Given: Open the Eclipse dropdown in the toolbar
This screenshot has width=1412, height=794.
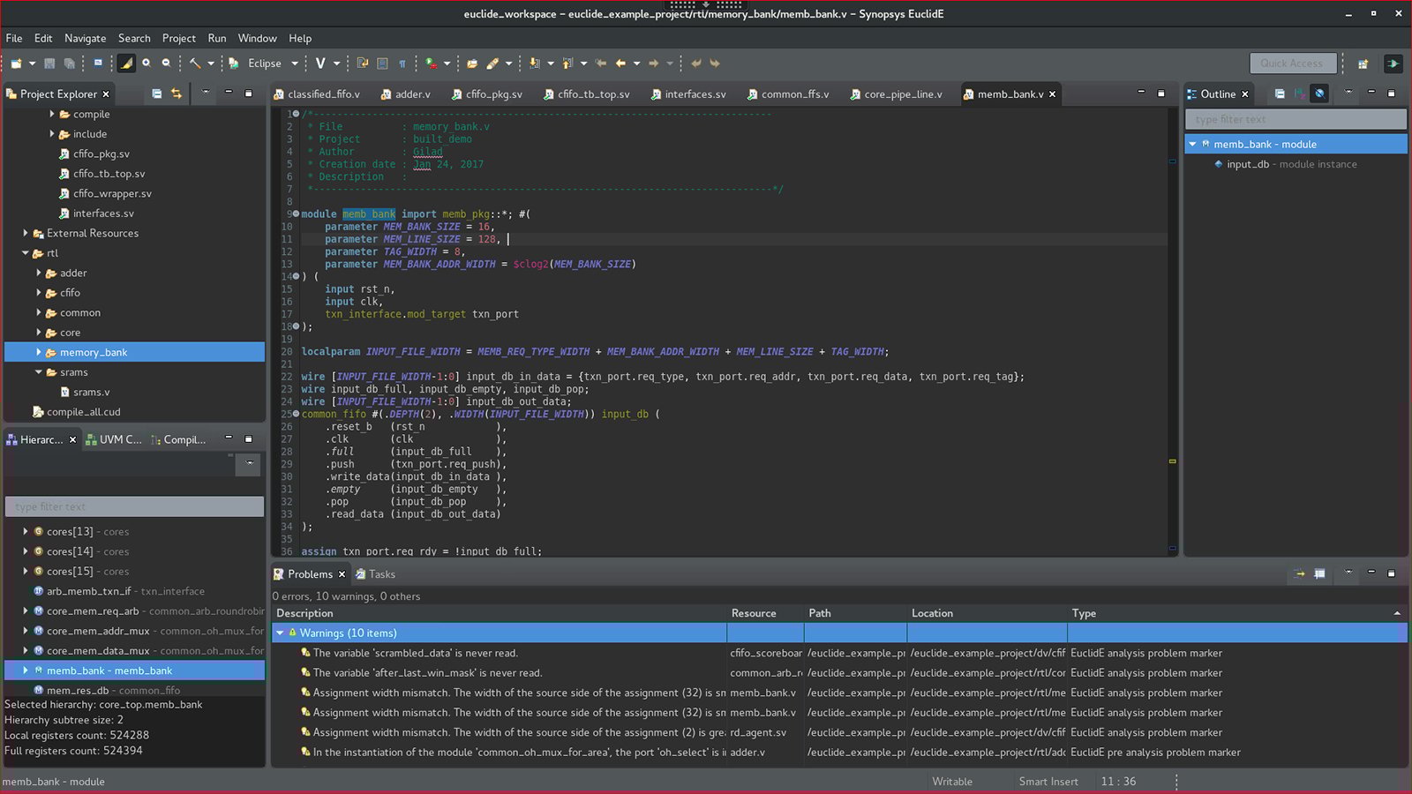Looking at the screenshot, I should pyautogui.click(x=295, y=64).
